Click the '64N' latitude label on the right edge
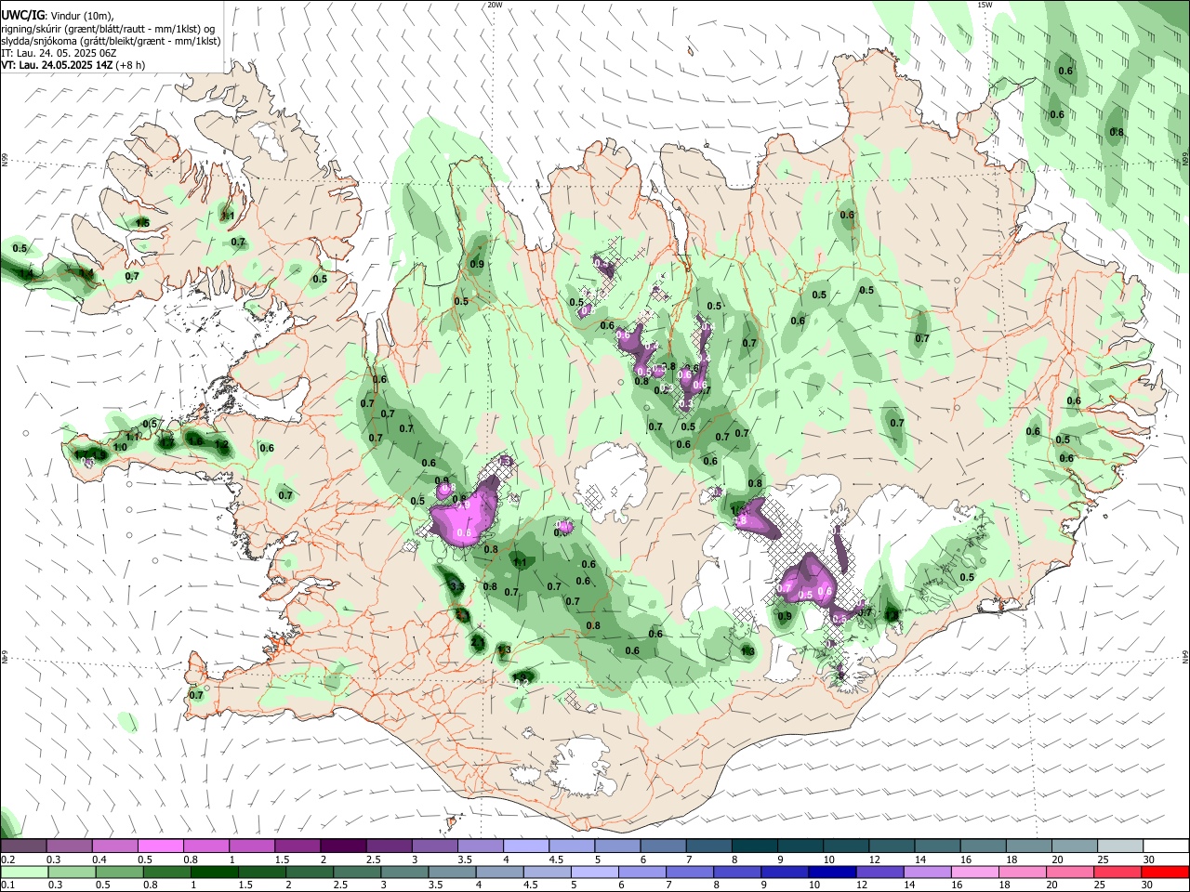 click(x=1185, y=656)
